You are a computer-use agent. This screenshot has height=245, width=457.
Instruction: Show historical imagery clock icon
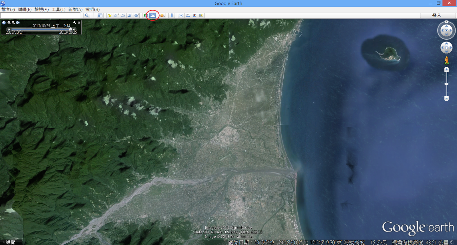pyautogui.click(x=146, y=15)
